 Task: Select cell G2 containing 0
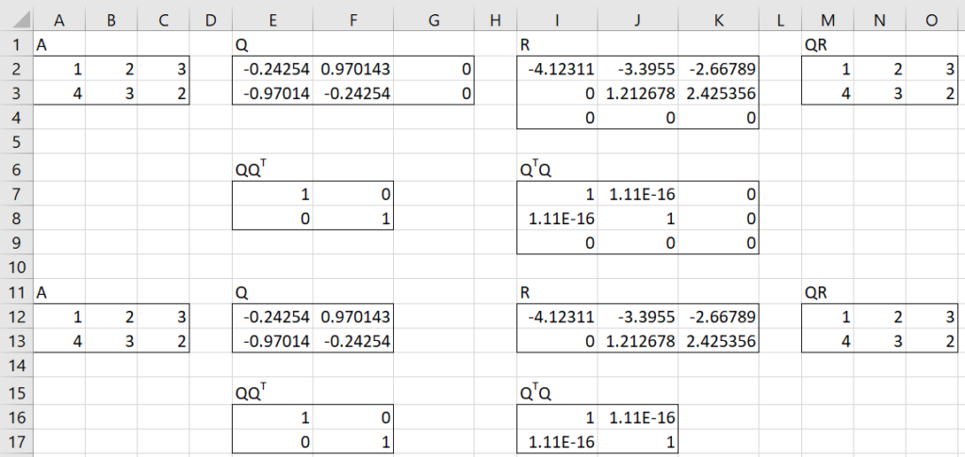[x=433, y=69]
